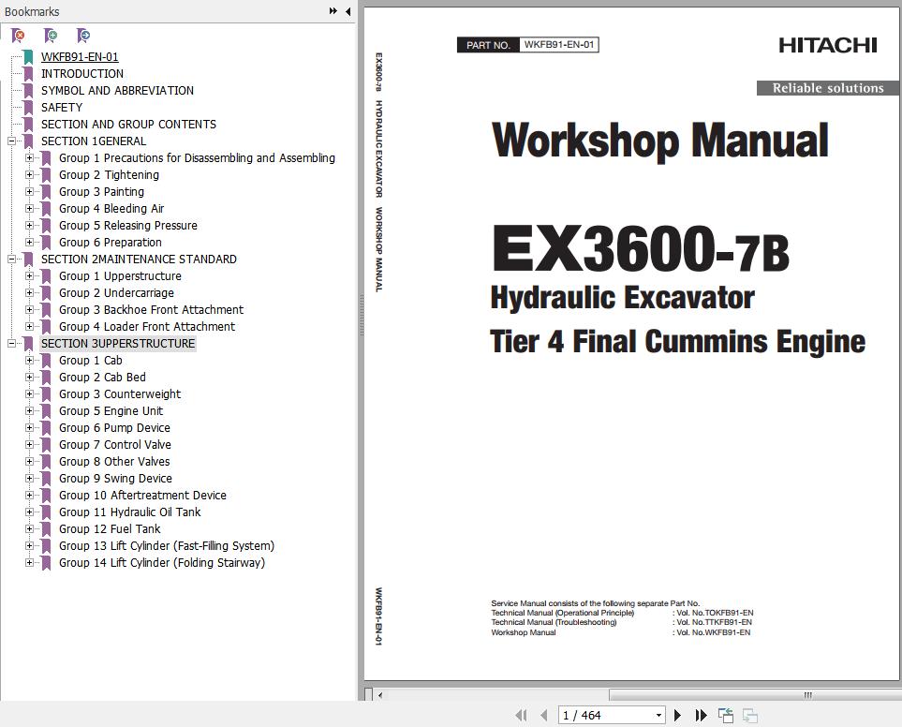Select SECTION 2MAINTENANCE STANDARD bookmark
The image size is (902, 727).
[139, 259]
